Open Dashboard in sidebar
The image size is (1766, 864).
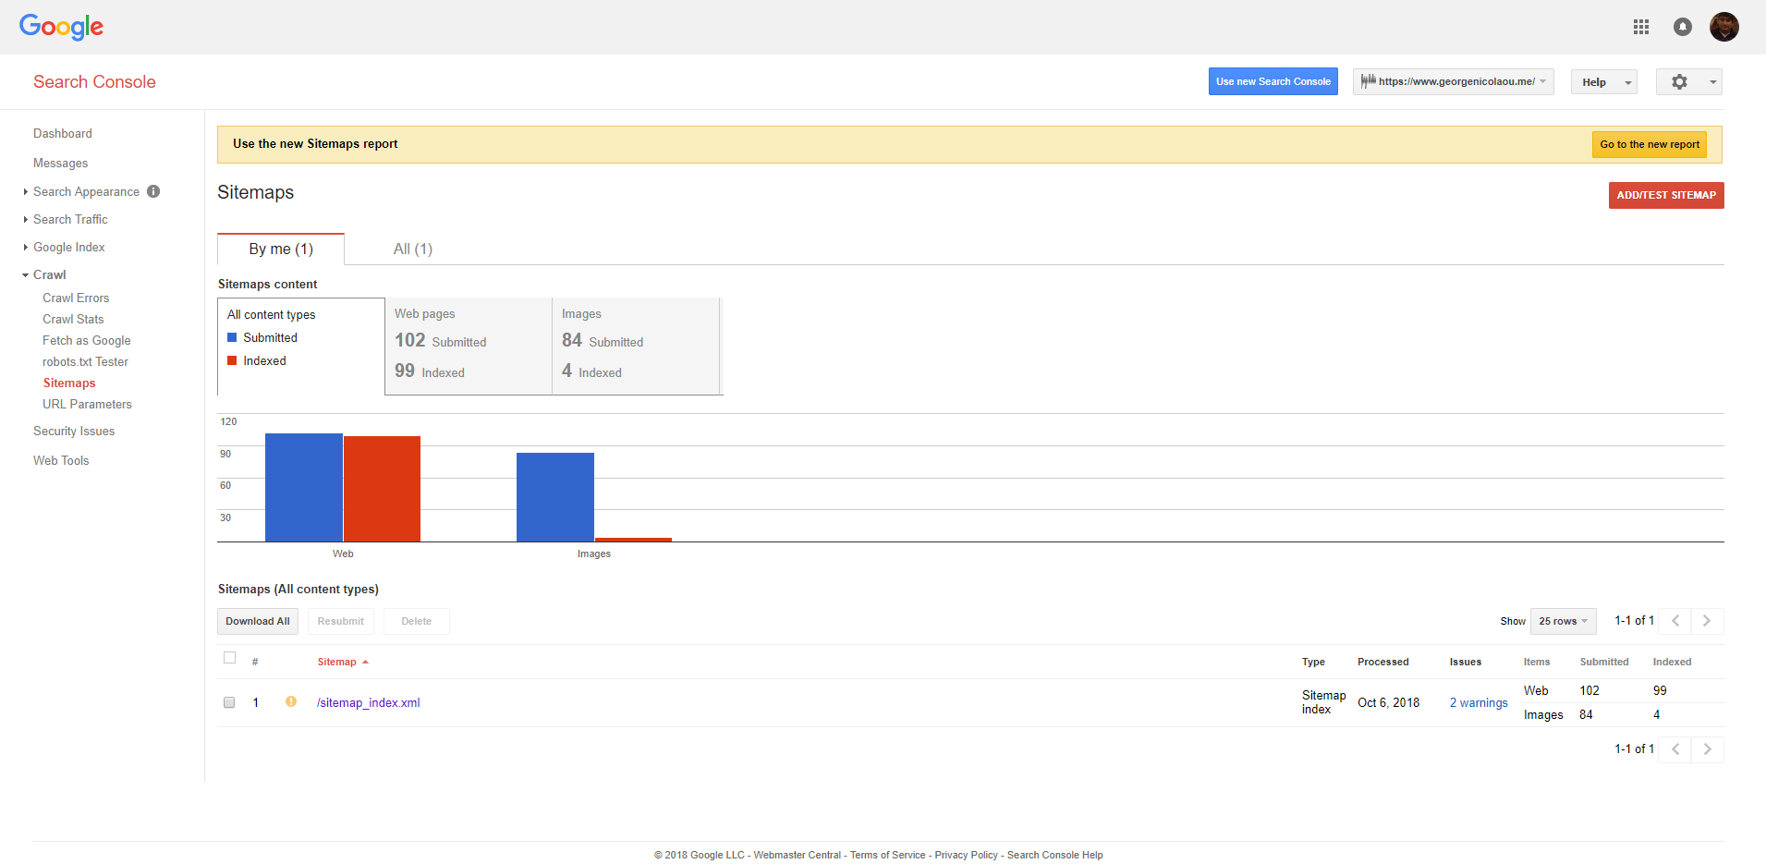click(63, 133)
